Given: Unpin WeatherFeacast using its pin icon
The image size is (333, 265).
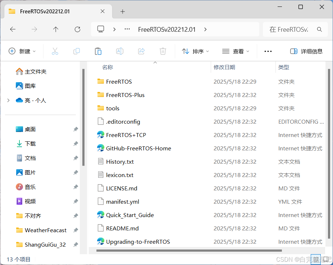Looking at the screenshot, I should [x=76, y=230].
